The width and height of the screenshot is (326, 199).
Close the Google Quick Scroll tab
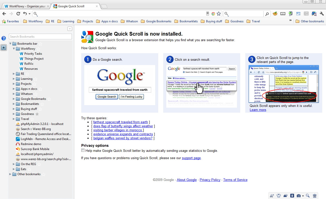tap(97, 6)
